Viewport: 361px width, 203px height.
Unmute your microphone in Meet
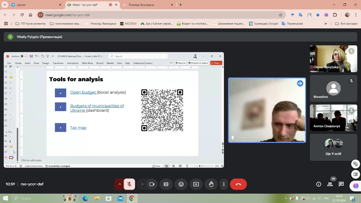(129, 184)
